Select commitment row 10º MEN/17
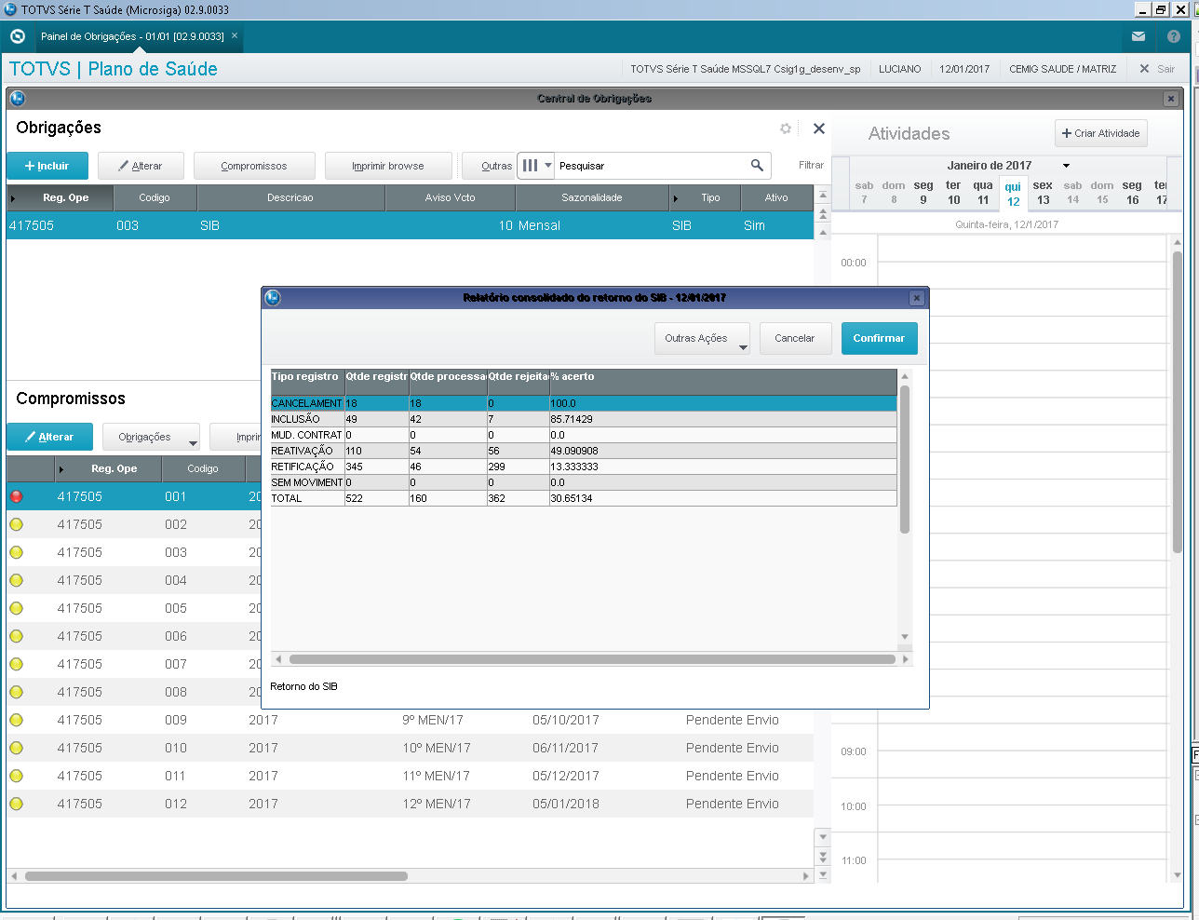Viewport: 1199px width, 920px height. tap(410, 748)
